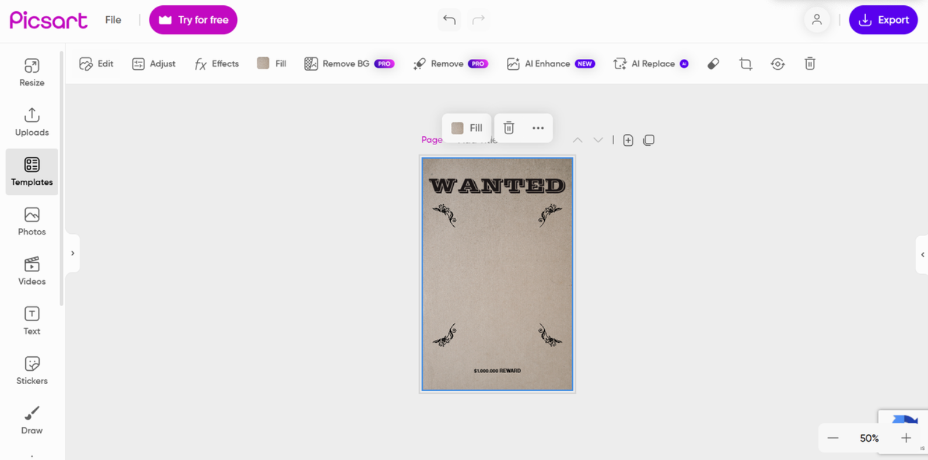928x460 pixels.
Task: Select the WANTED heading on poster
Action: coord(498,185)
